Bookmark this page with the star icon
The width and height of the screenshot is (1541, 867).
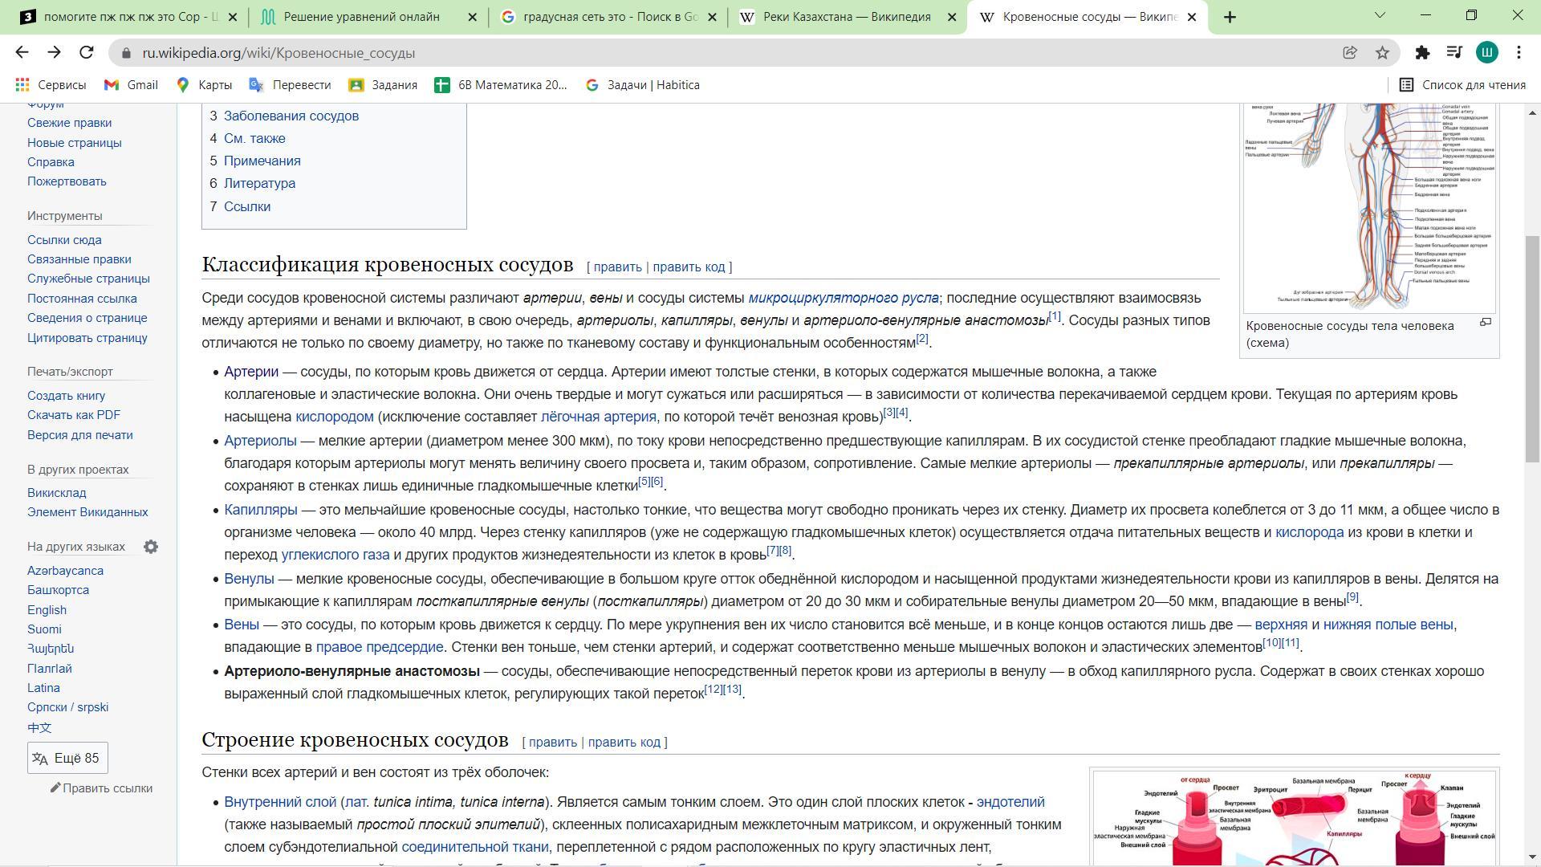[x=1382, y=53]
